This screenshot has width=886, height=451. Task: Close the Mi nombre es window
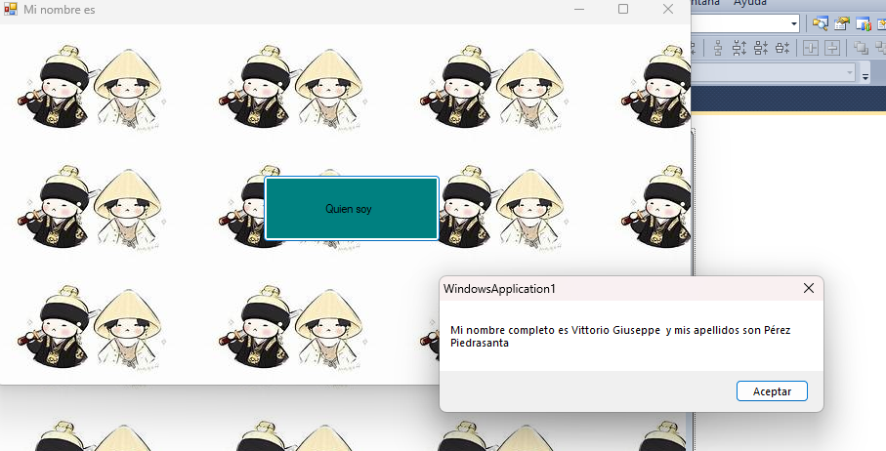[x=668, y=9]
